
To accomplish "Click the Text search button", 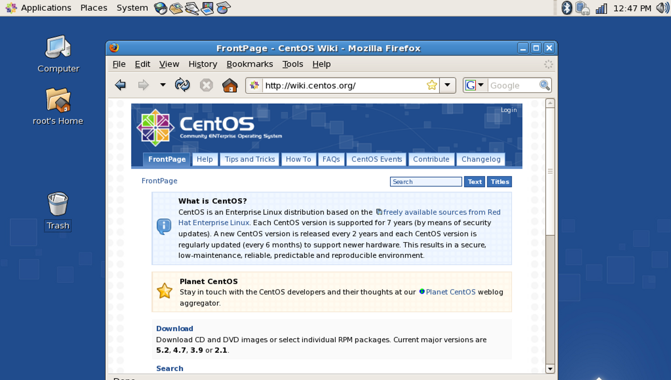I will point(474,182).
